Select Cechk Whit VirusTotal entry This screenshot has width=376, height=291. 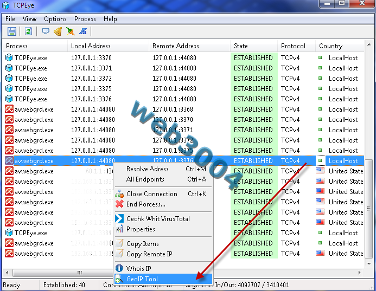click(x=163, y=219)
